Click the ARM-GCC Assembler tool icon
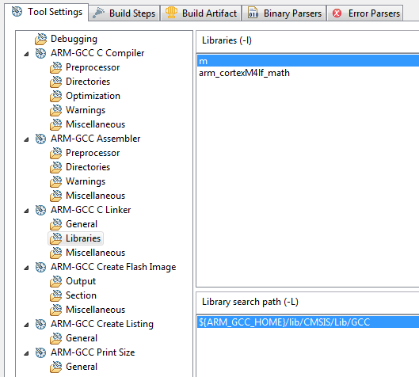 [40, 139]
